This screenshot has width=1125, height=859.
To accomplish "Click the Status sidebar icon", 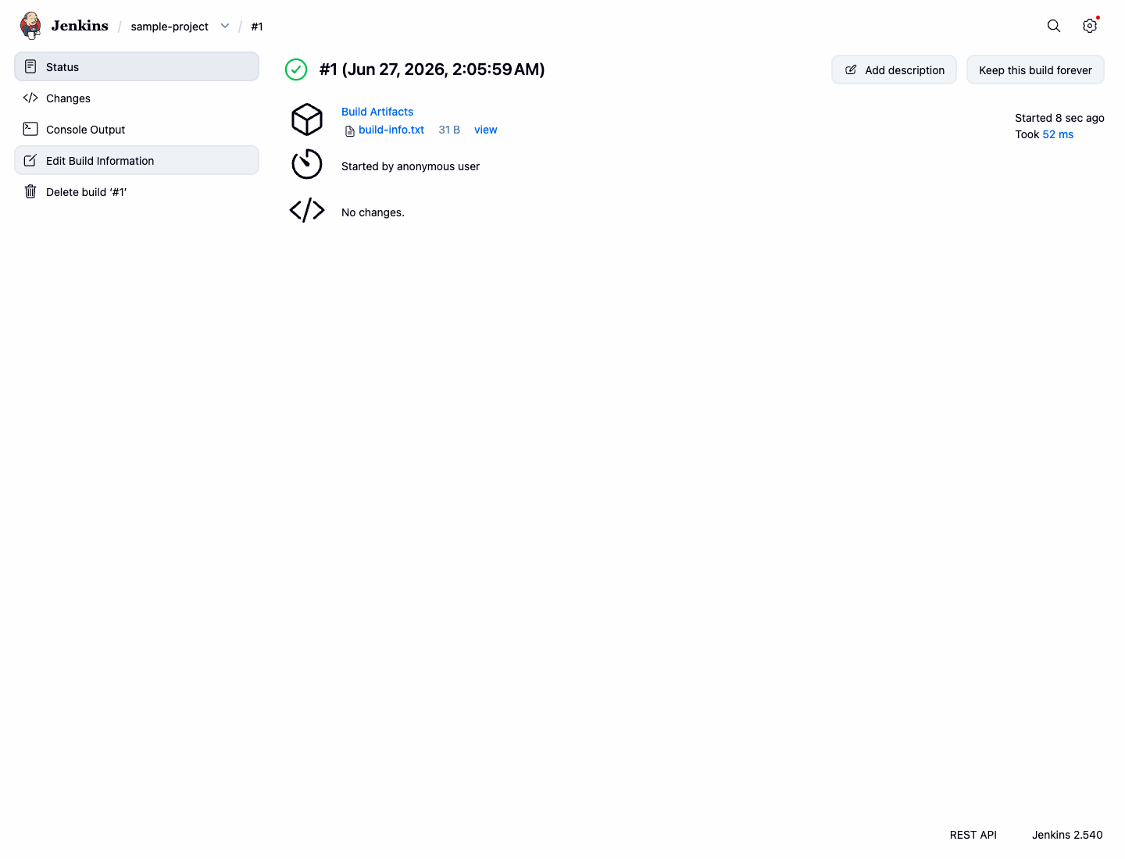I will [x=30, y=66].
